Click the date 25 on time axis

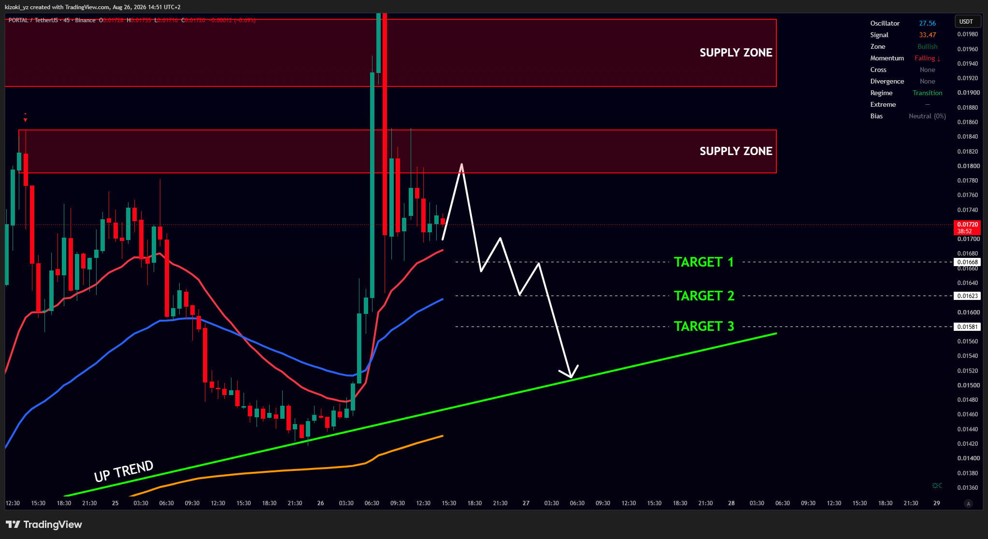click(x=115, y=503)
